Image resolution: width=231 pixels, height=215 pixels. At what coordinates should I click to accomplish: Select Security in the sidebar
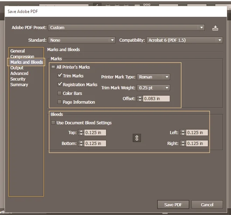(18, 79)
